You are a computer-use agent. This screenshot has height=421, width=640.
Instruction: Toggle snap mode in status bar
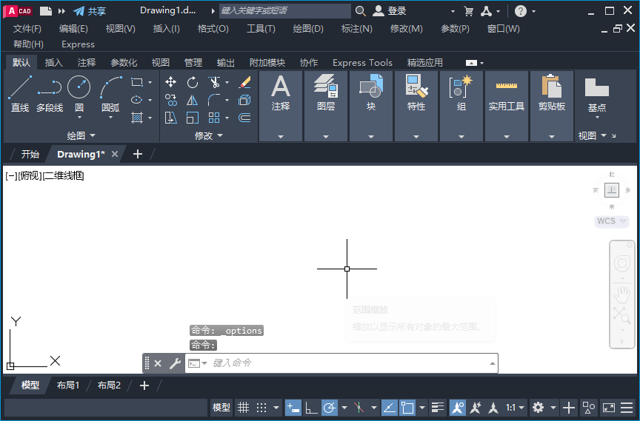tap(261, 407)
